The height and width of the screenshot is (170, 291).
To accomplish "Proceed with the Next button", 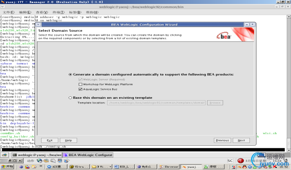I will pyautogui.click(x=241, y=140).
